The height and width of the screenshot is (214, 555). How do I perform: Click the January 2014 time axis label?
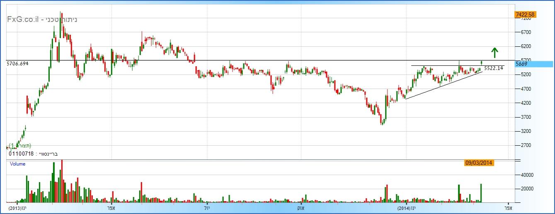pyautogui.click(x=406, y=207)
